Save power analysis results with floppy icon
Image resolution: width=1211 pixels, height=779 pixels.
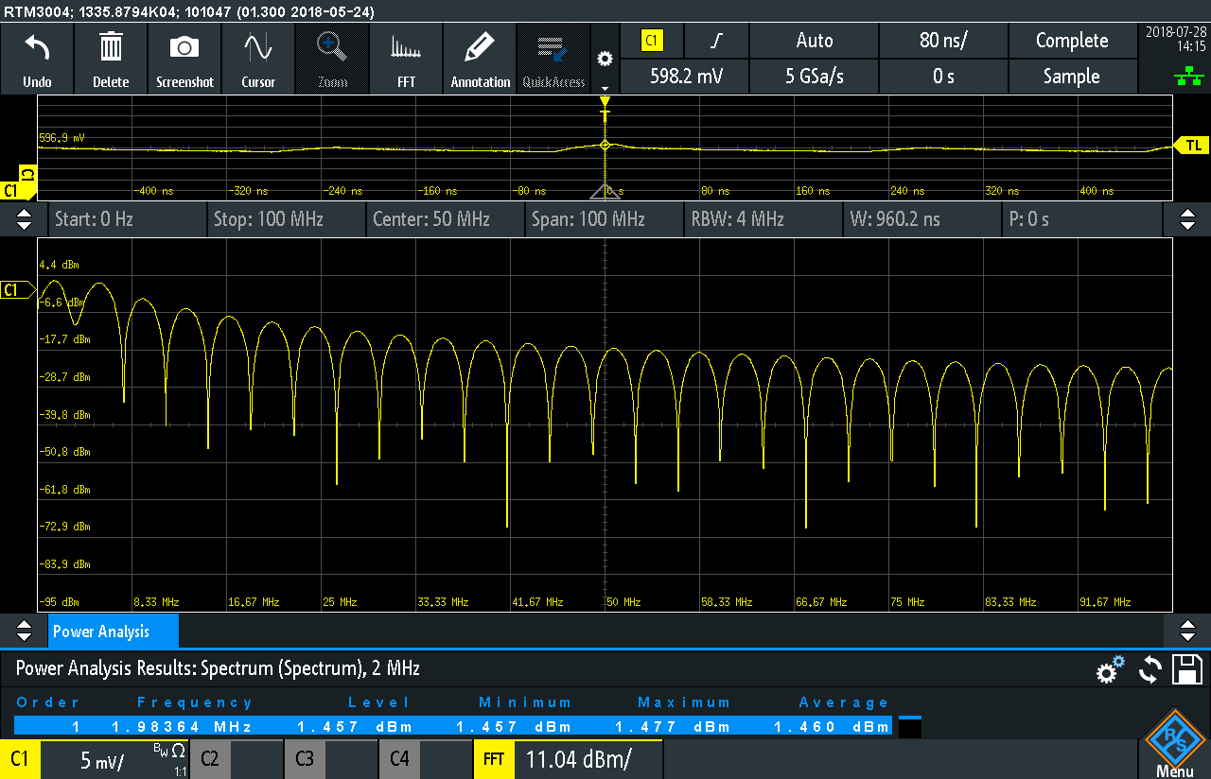[x=1186, y=668]
